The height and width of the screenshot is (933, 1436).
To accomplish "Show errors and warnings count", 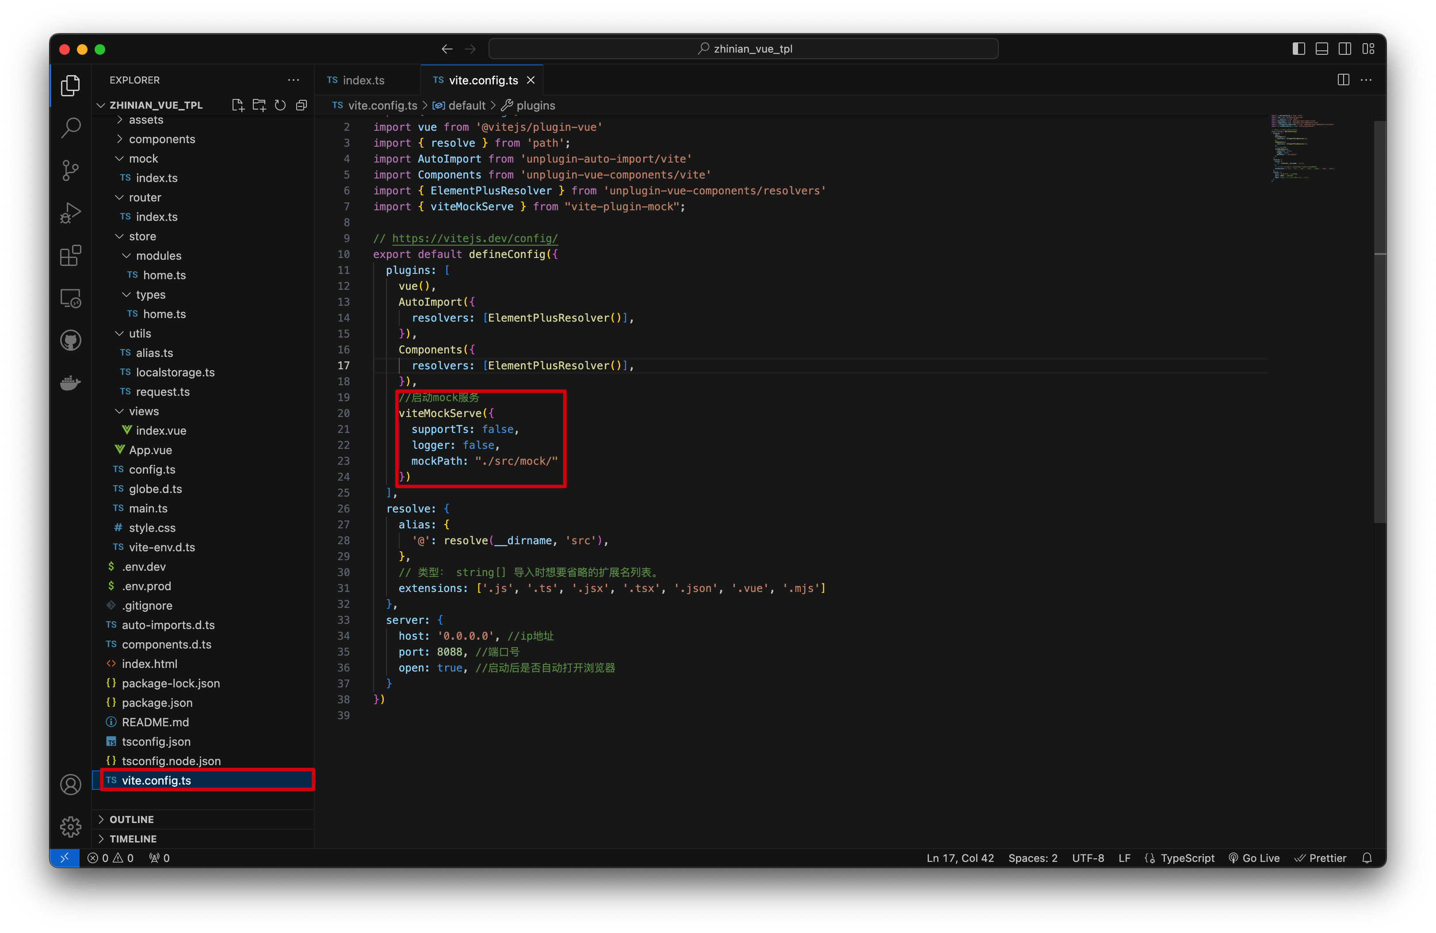I will pyautogui.click(x=111, y=857).
